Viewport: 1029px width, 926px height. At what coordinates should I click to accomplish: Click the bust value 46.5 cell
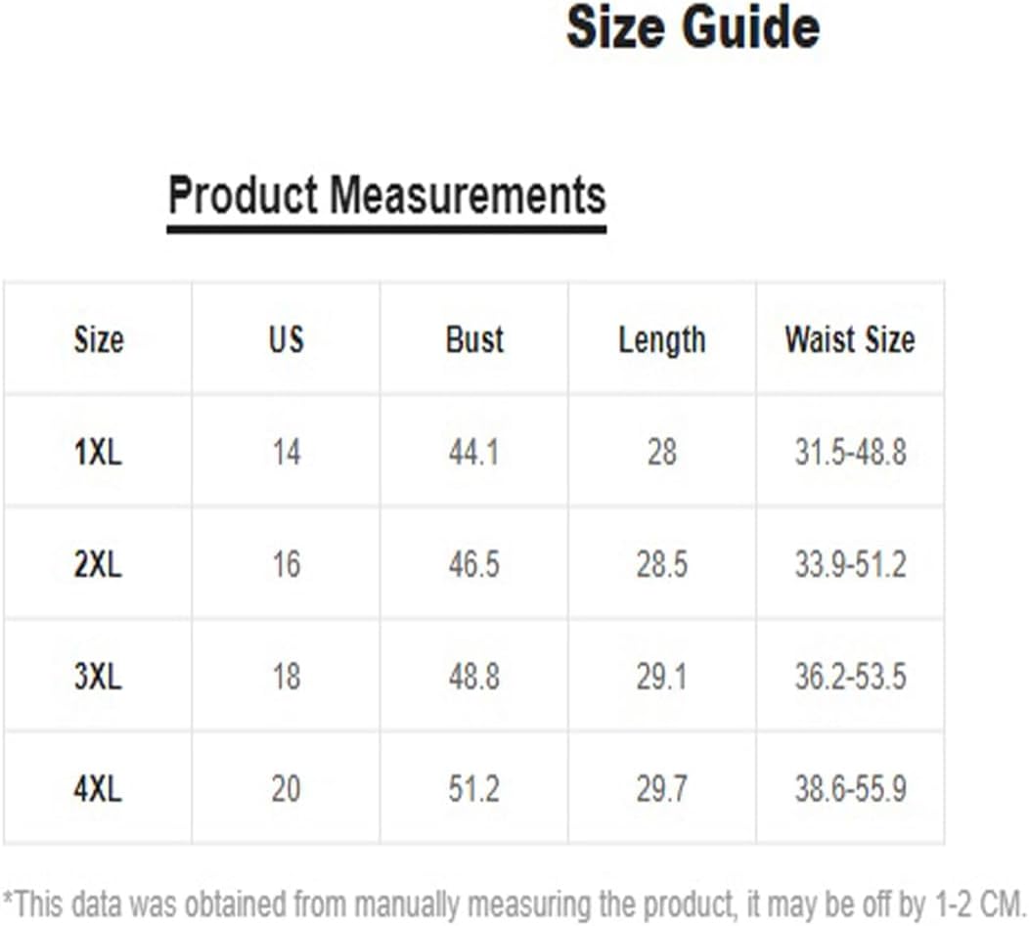pyautogui.click(x=473, y=564)
